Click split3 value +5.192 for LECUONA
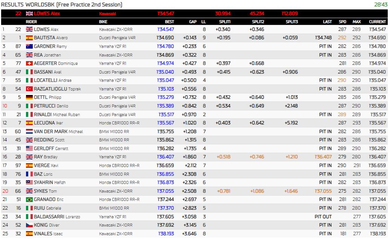The width and height of the screenshot is (390, 239). click(291, 123)
